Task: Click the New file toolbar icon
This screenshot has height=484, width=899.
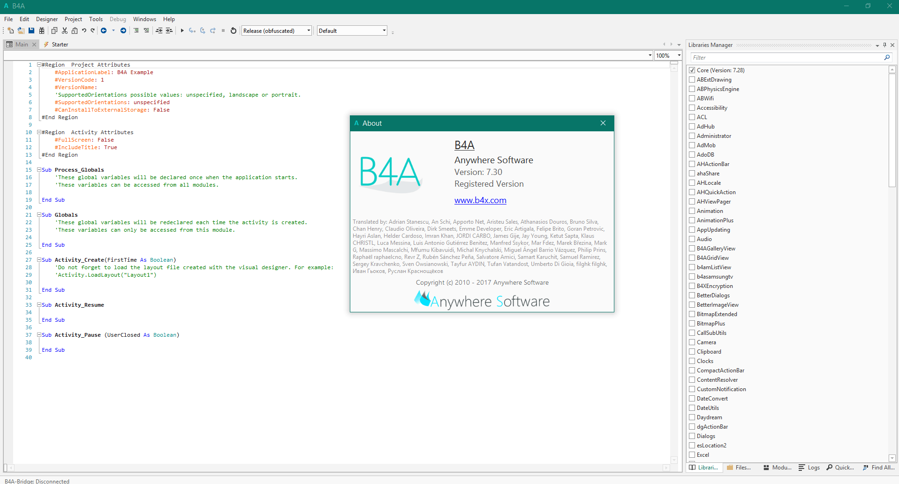Action: 11,30
